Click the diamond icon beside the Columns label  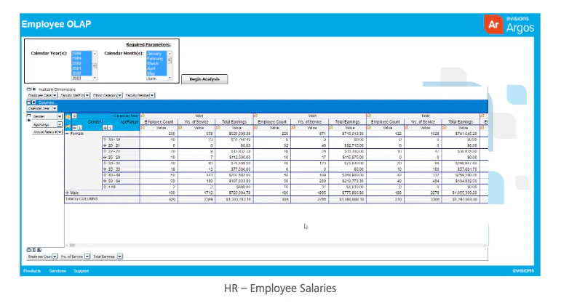click(x=34, y=102)
